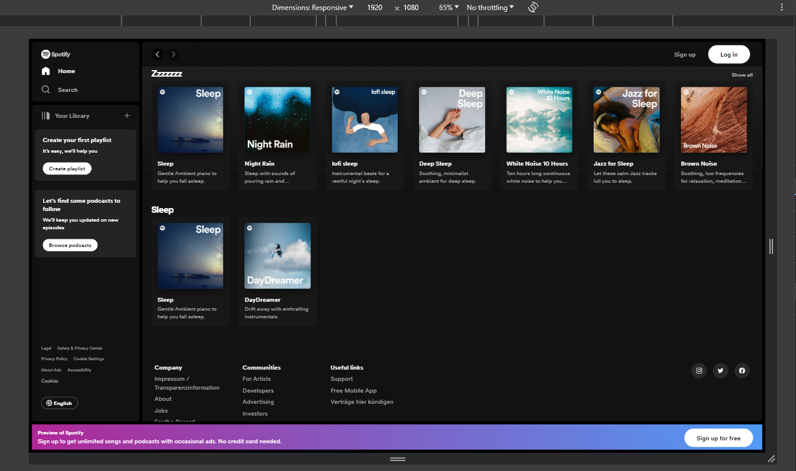This screenshot has height=471, width=796.
Task: Open the Sleep playlist in Zzzzzzz row
Action: pyautogui.click(x=191, y=136)
